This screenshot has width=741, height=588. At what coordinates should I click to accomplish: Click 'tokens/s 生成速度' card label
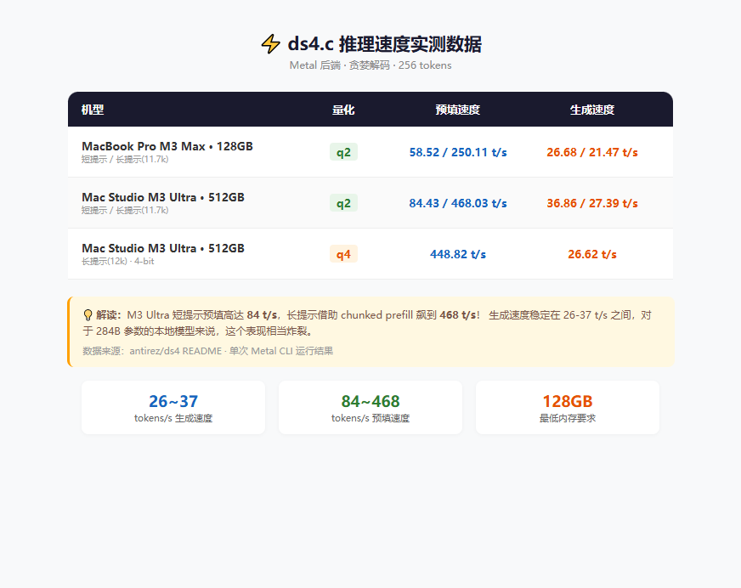pos(173,418)
